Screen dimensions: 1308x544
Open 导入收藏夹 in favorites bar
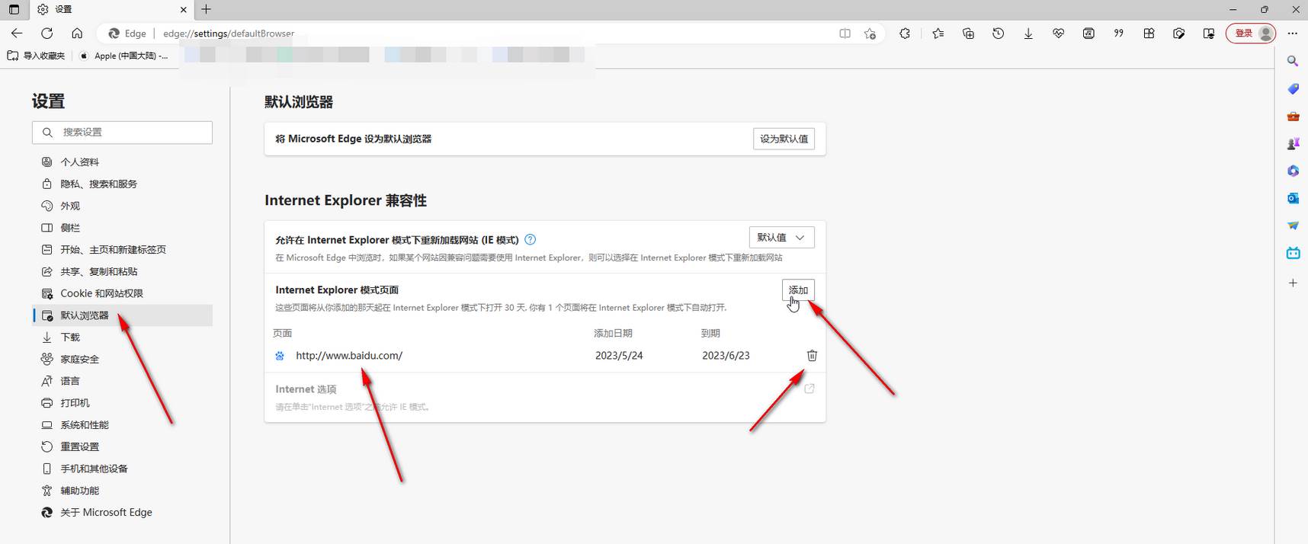point(37,56)
